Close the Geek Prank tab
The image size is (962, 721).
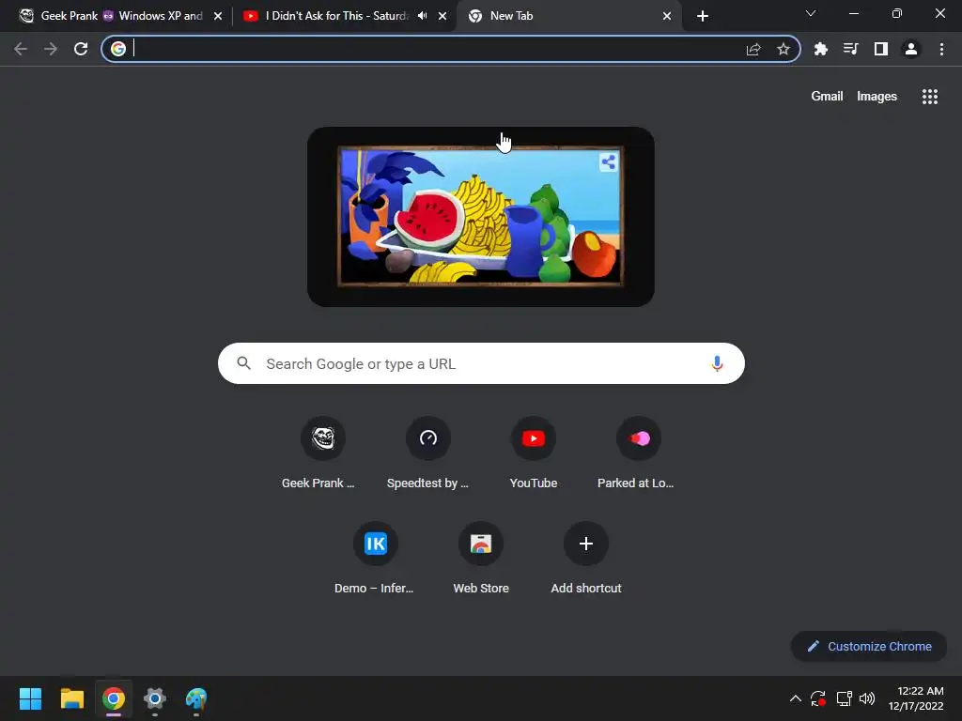click(218, 16)
